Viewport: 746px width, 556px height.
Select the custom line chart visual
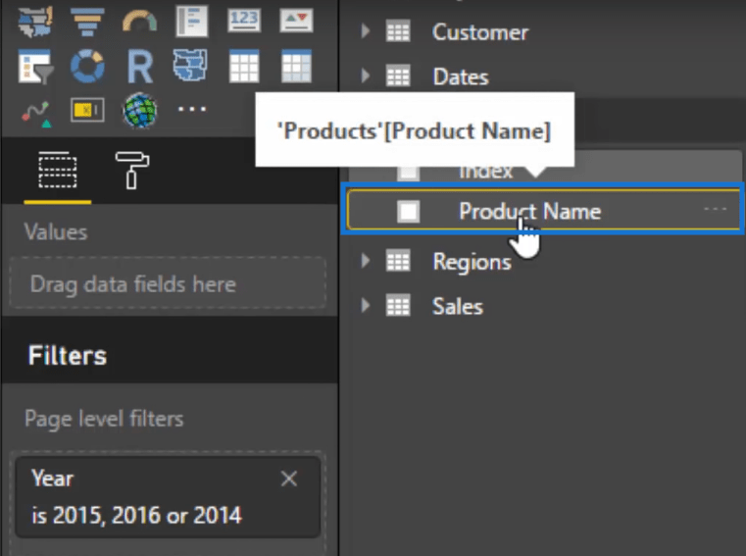point(36,115)
